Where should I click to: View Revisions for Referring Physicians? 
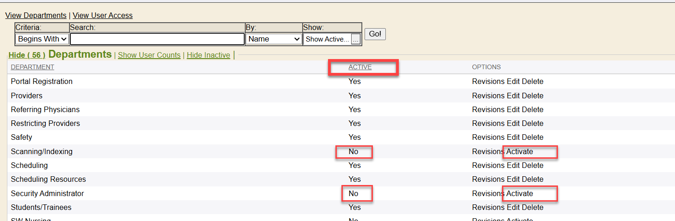(x=488, y=109)
